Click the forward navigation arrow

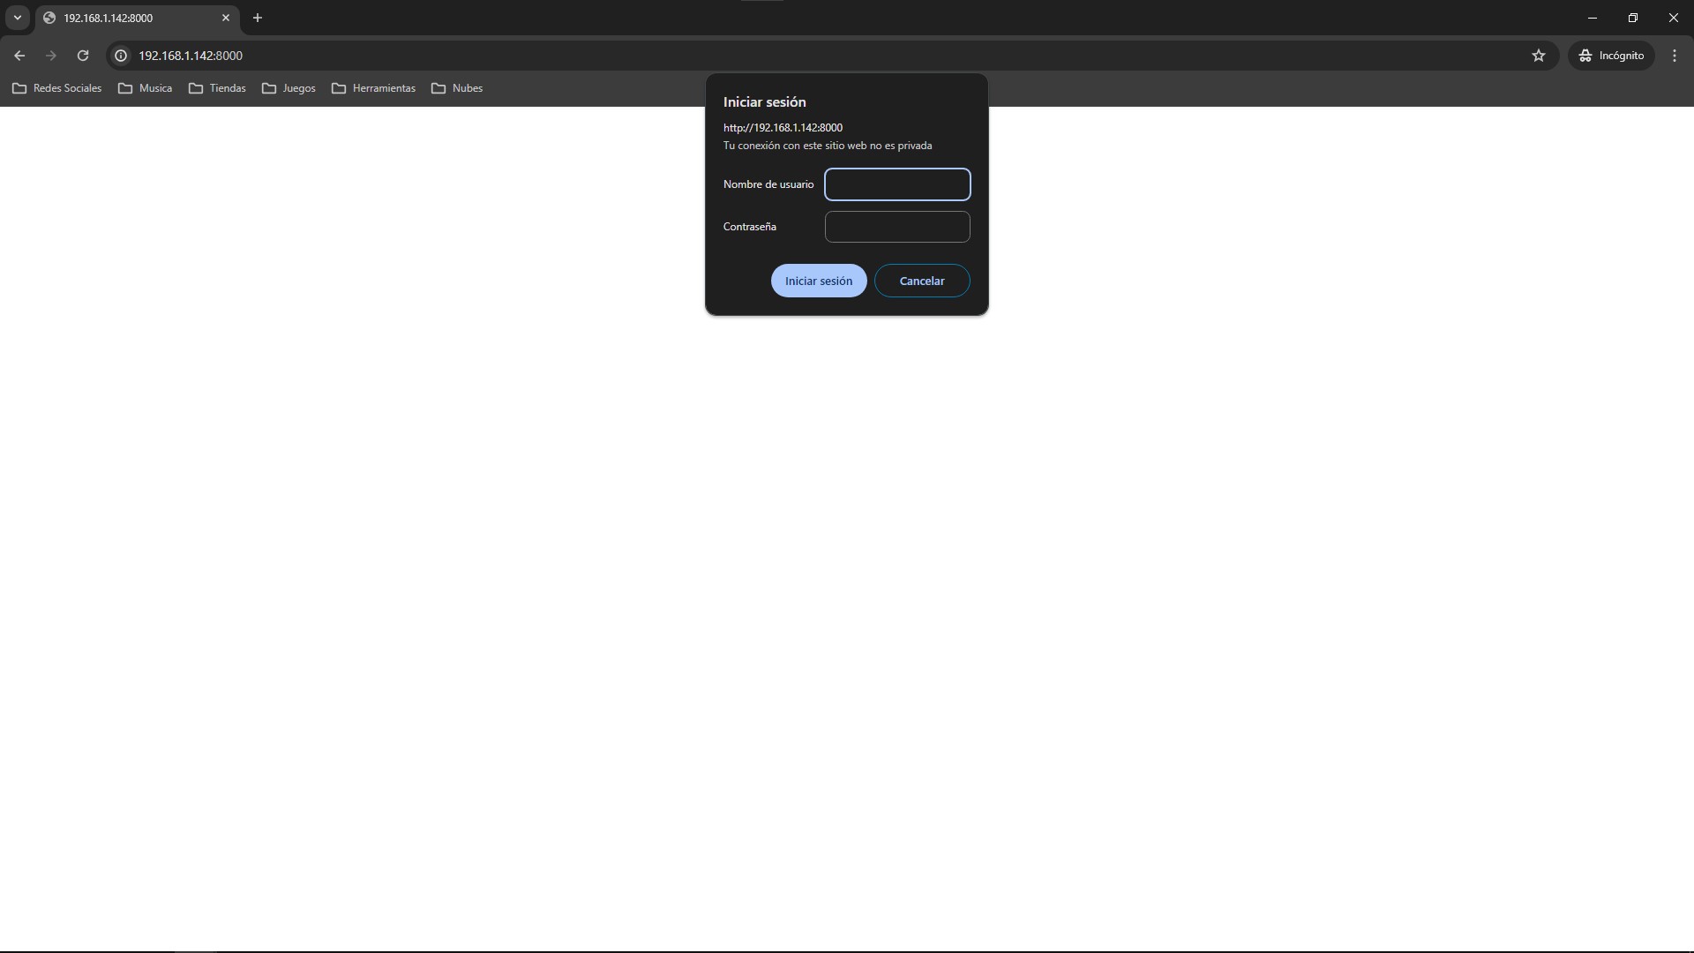[x=51, y=56]
